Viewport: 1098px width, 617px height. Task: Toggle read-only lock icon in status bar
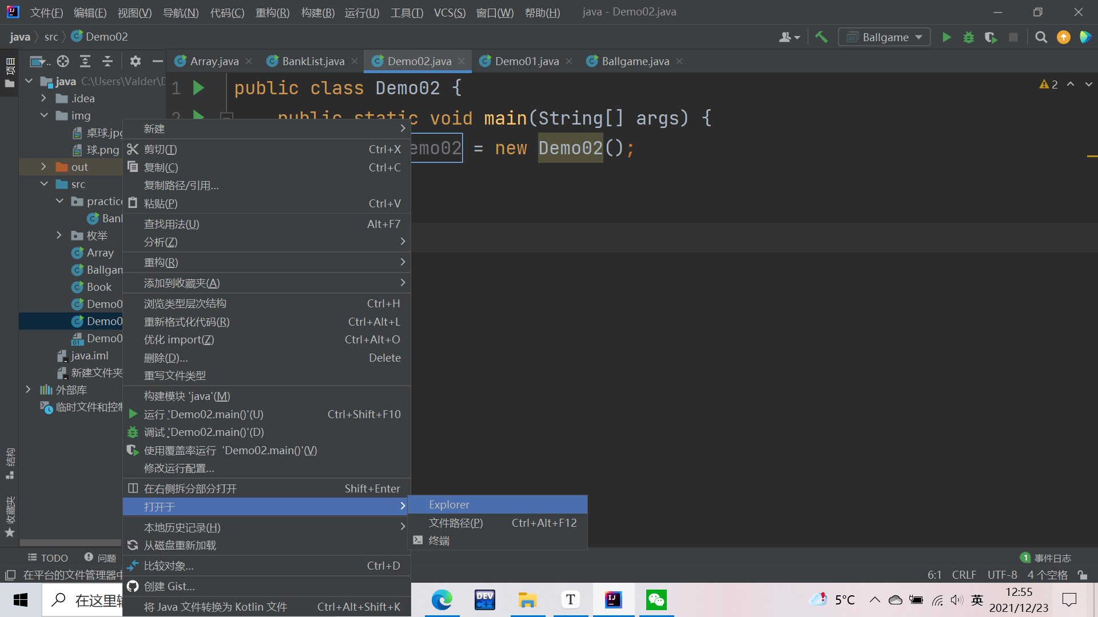tap(1083, 575)
